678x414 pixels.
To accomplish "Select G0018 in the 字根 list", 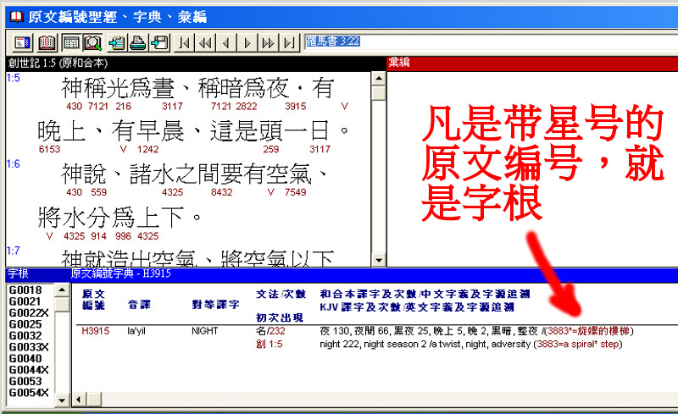I will 25,290.
